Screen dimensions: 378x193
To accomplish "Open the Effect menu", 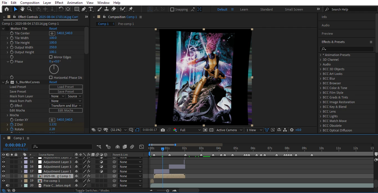I will point(59,2).
